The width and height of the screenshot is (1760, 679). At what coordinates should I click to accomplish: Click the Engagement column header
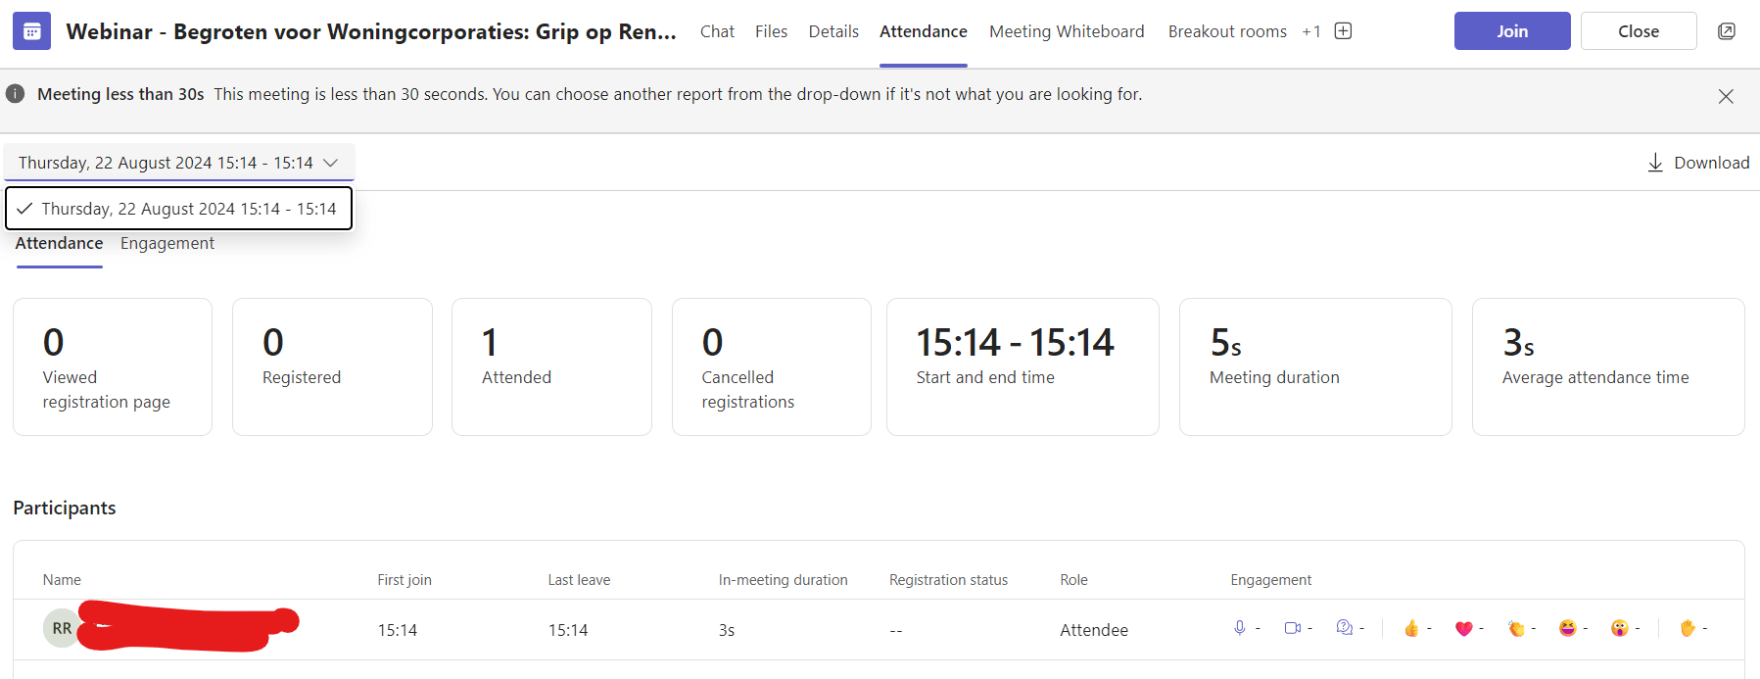[1270, 580]
